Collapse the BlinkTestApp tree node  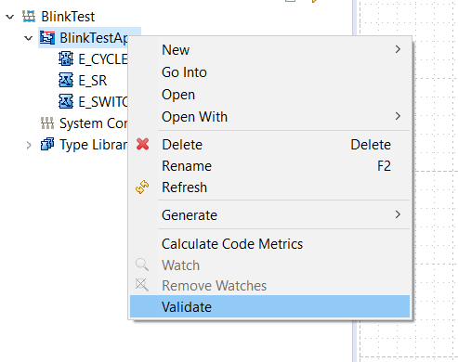[x=29, y=38]
